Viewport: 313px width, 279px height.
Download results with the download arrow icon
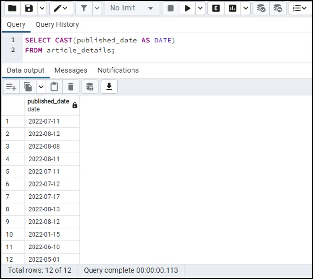pos(109,87)
